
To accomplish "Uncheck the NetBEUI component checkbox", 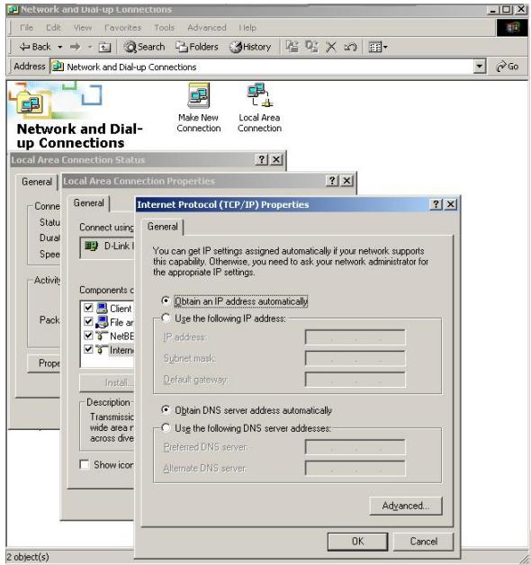I will pyautogui.click(x=88, y=336).
